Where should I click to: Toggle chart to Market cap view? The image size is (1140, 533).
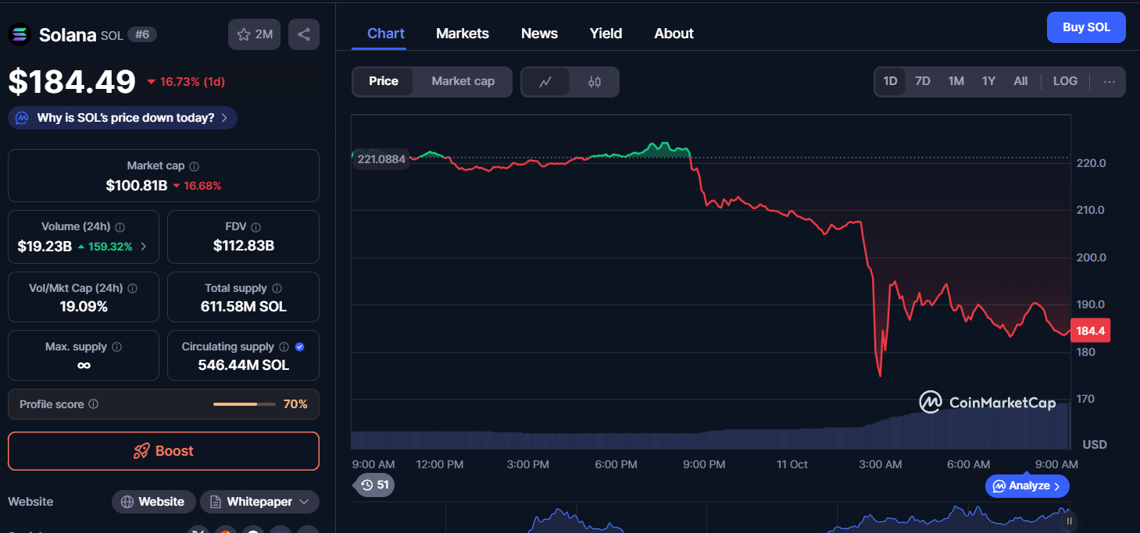coord(463,81)
